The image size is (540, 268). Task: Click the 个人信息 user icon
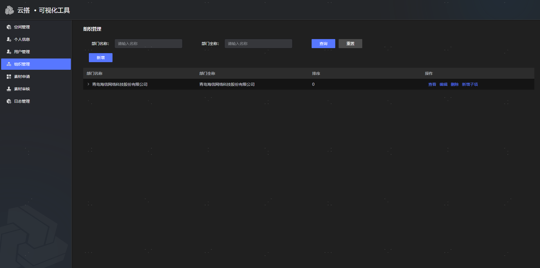[9, 39]
